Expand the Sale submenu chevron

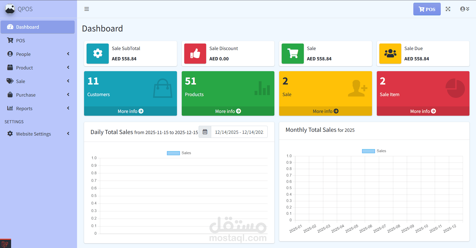pyautogui.click(x=68, y=81)
